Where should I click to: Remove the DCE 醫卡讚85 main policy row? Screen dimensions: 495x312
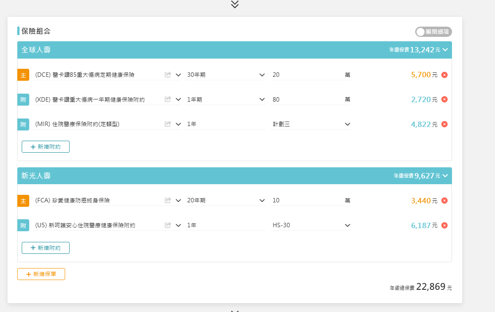(x=444, y=75)
